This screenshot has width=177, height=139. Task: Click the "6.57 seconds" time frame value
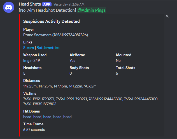(x=34, y=130)
